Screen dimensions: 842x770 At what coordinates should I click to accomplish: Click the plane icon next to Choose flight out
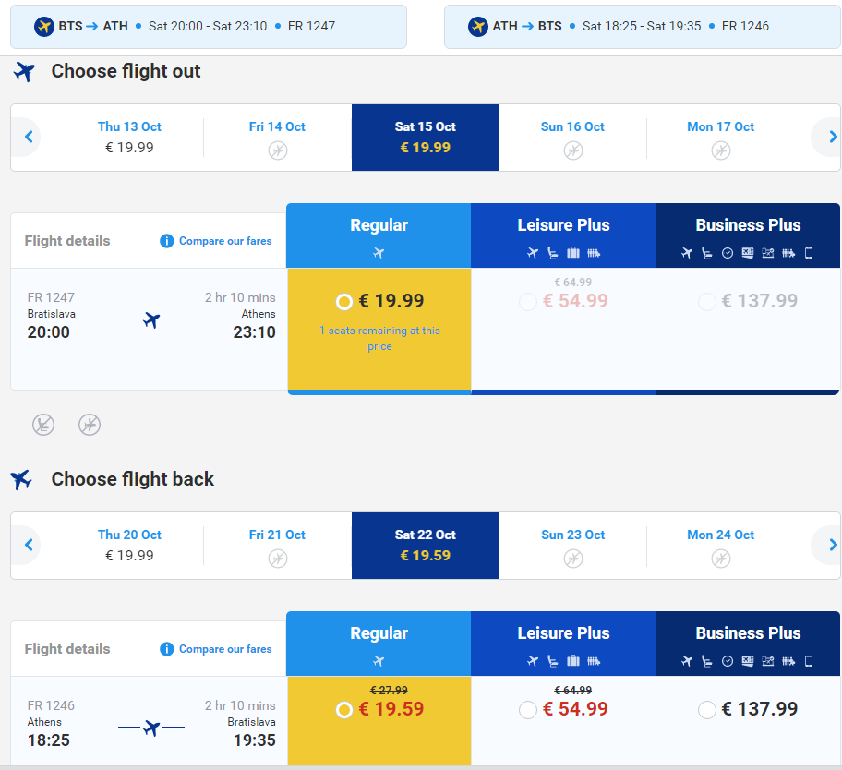pyautogui.click(x=25, y=71)
